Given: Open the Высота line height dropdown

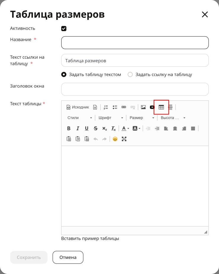Looking at the screenshot, I should click(173, 118).
